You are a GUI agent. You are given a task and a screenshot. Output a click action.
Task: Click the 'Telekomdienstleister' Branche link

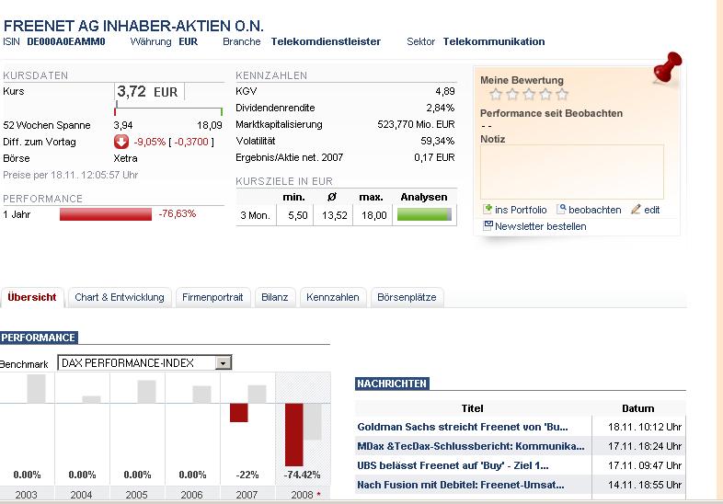click(x=326, y=41)
